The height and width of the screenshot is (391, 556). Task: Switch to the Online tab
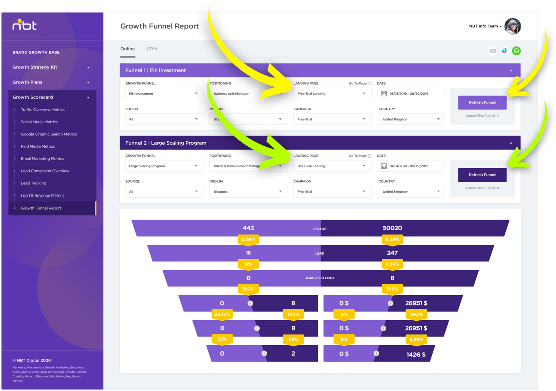pos(127,49)
